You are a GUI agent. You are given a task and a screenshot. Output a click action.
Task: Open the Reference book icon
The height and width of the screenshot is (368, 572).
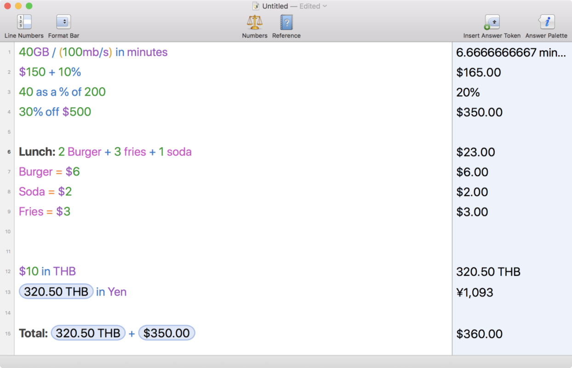[286, 22]
